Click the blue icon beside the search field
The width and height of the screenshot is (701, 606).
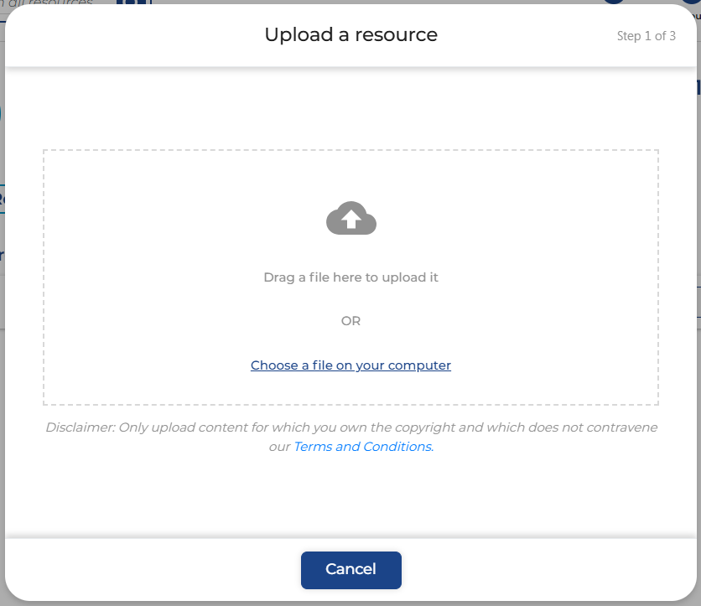134,3
